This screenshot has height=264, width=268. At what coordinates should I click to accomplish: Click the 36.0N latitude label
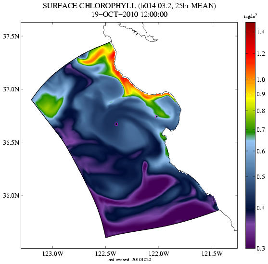click(x=11, y=195)
